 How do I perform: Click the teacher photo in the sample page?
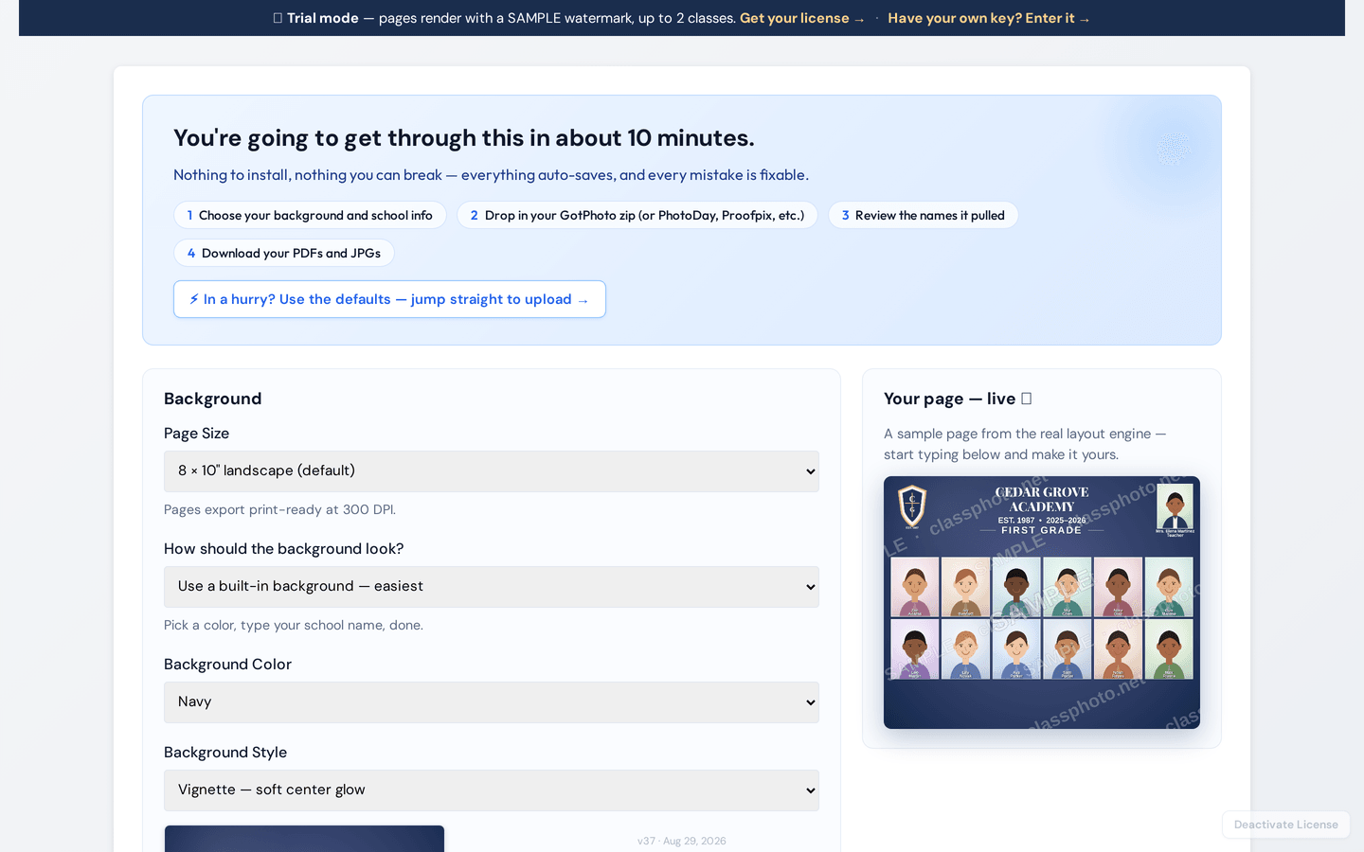(1175, 506)
